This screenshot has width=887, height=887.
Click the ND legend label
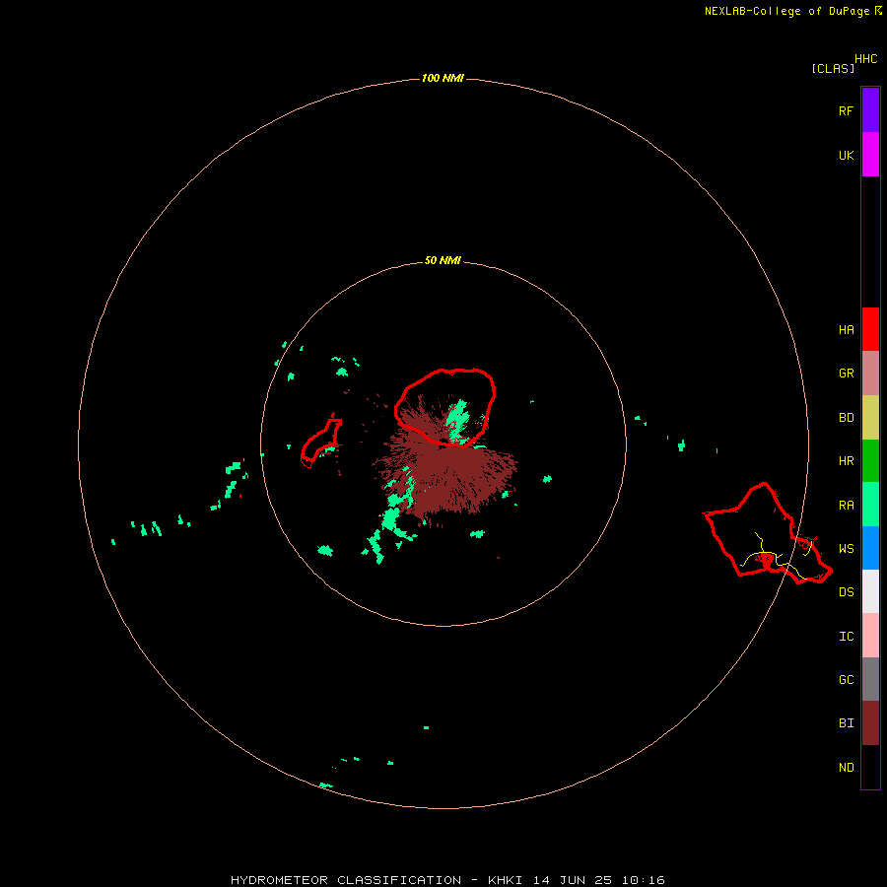846,767
